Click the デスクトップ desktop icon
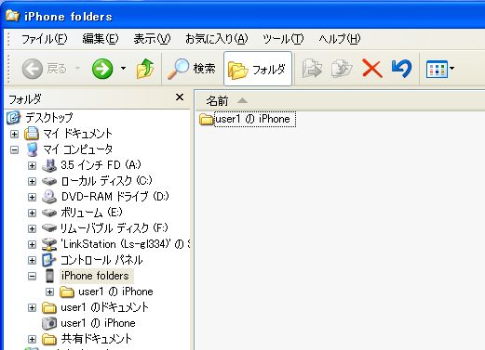The image size is (485, 350). click(14, 118)
